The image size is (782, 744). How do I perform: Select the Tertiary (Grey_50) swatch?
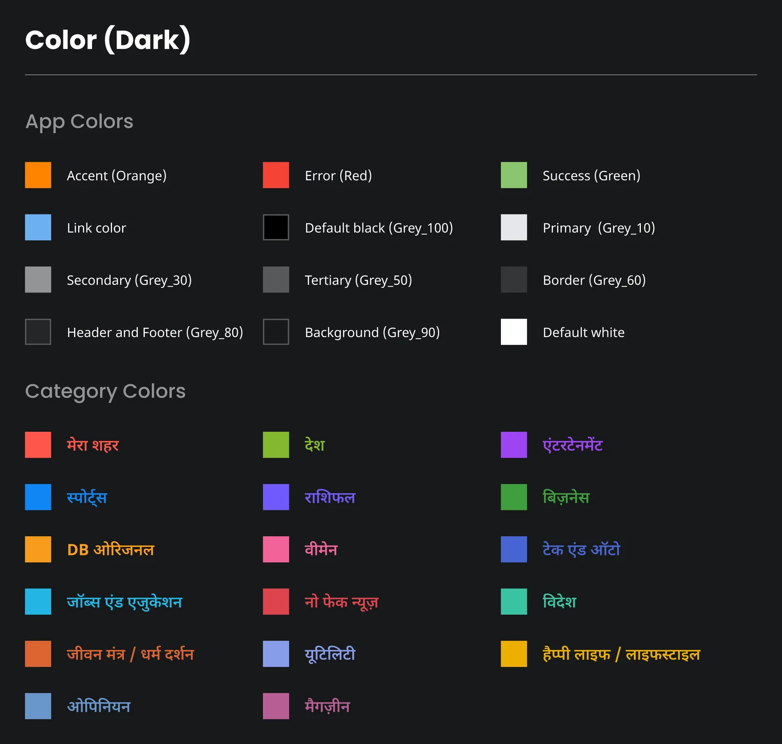pyautogui.click(x=276, y=279)
